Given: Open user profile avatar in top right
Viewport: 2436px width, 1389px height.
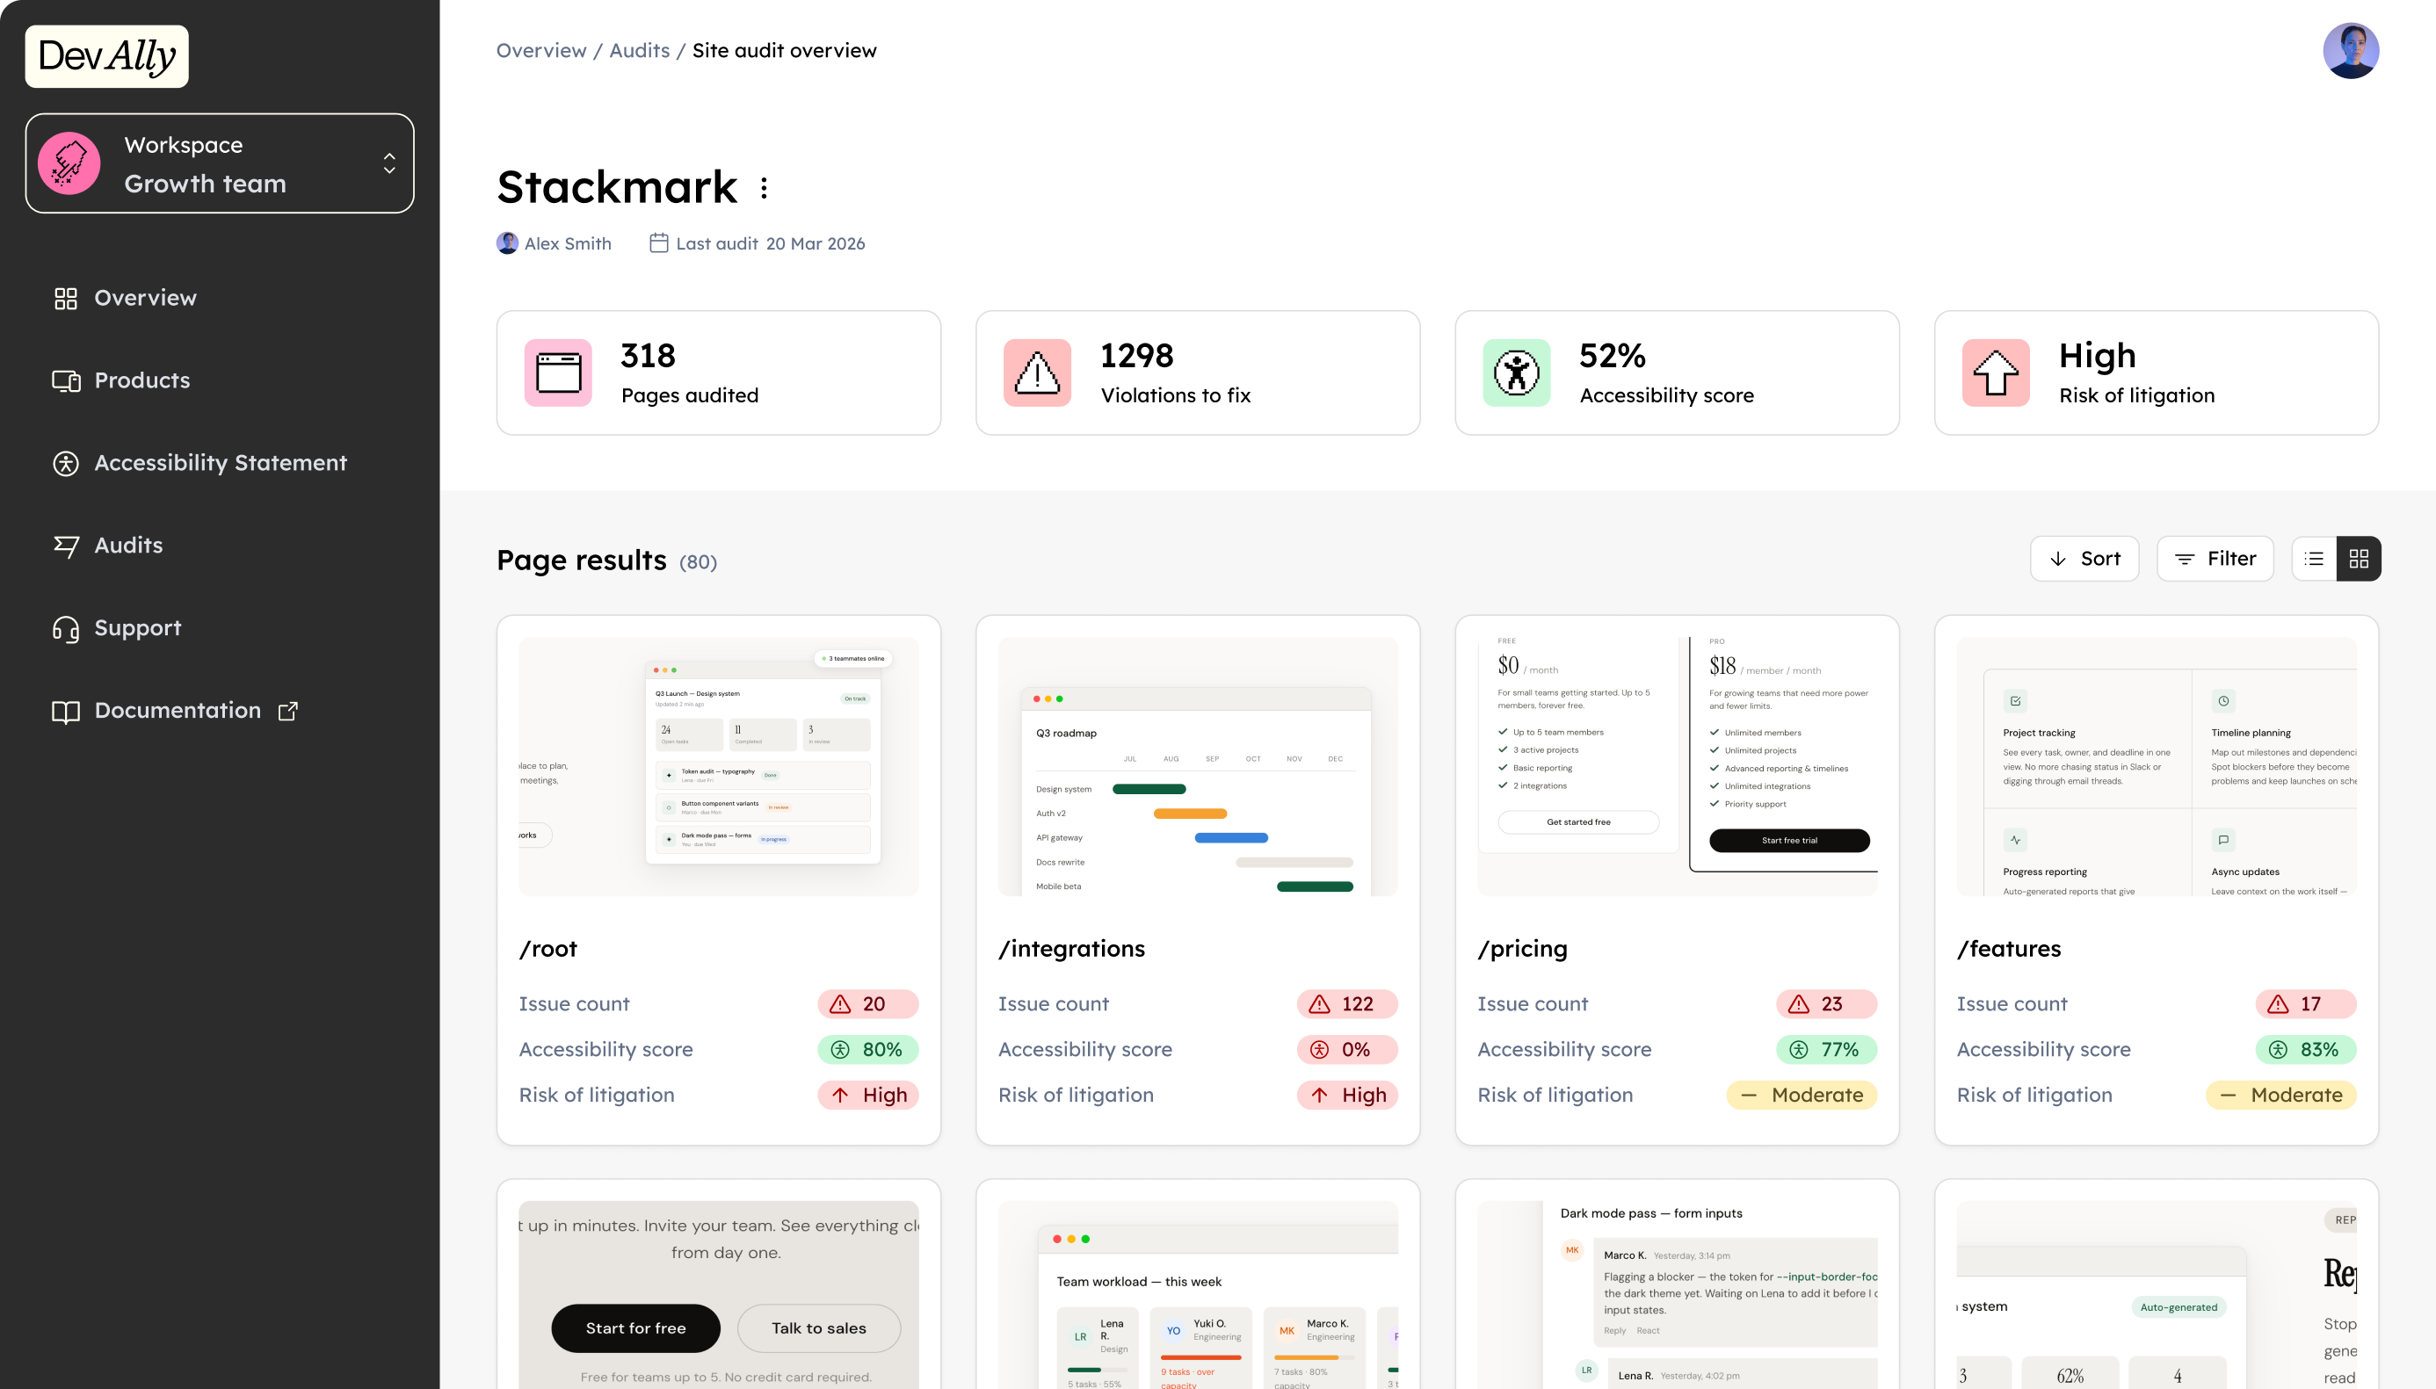Looking at the screenshot, I should 2350,51.
